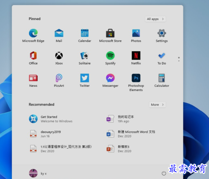Open Microsoft Store
Image resolution: width=209 pixels, height=179 pixels.
pos(110,35)
